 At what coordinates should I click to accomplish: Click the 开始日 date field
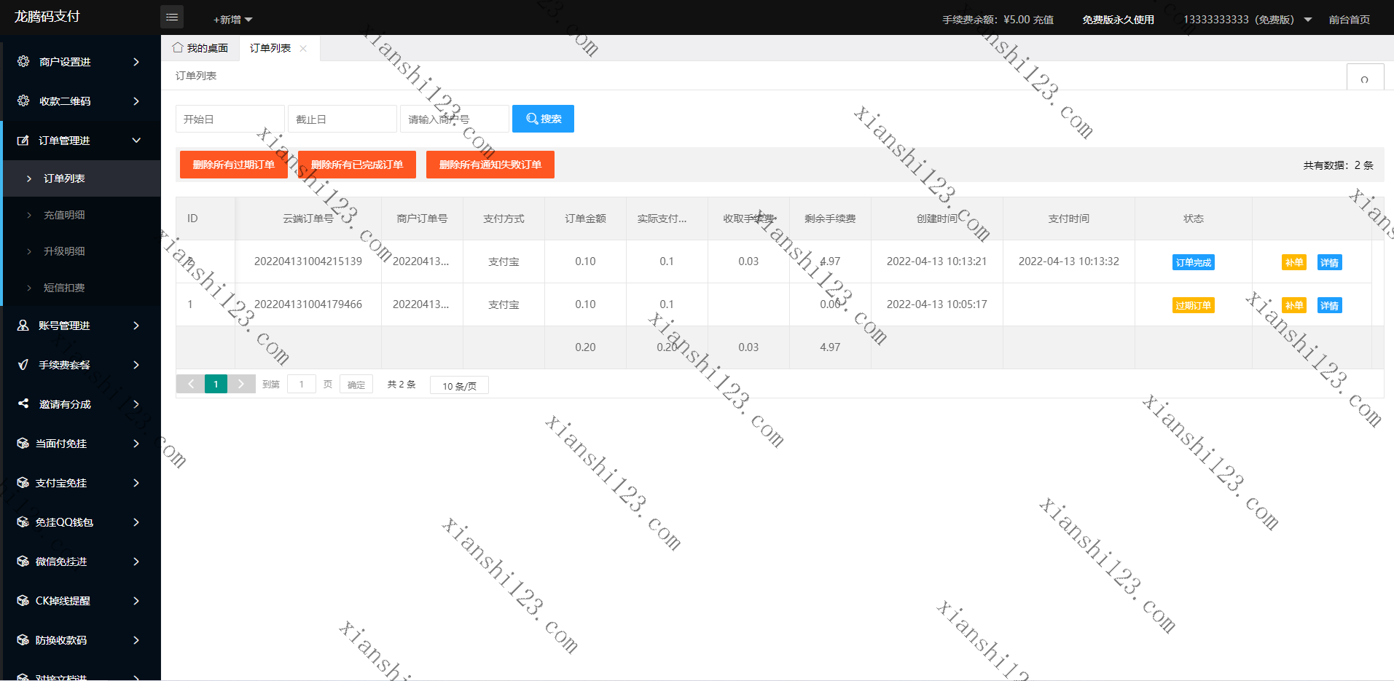(x=230, y=119)
